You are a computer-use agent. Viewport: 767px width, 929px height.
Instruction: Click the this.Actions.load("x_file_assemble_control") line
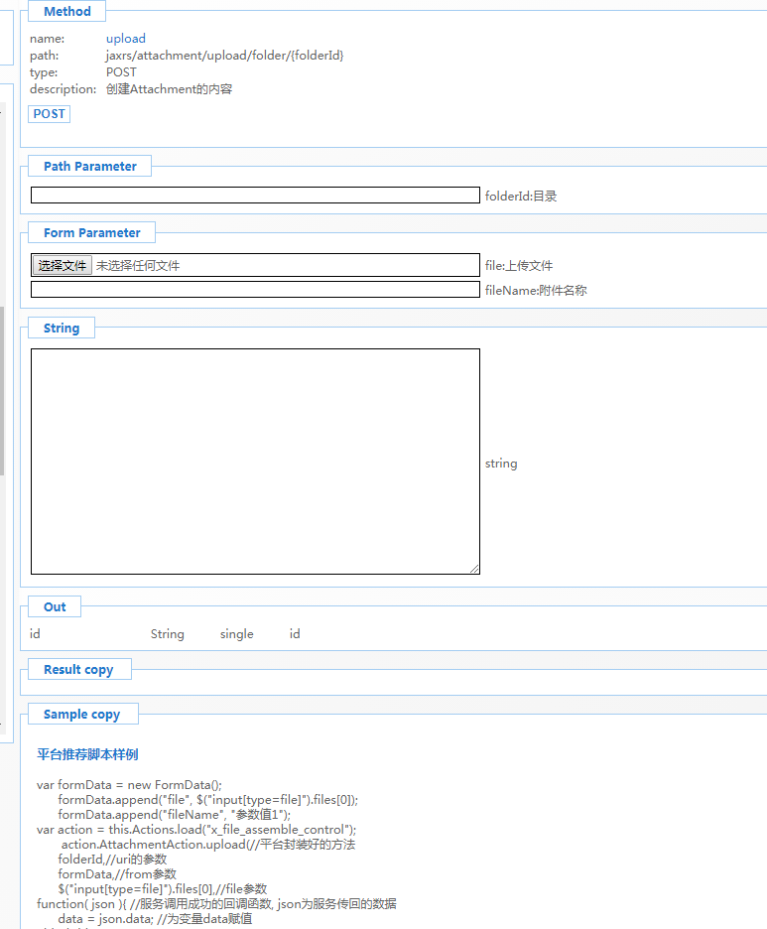(196, 830)
